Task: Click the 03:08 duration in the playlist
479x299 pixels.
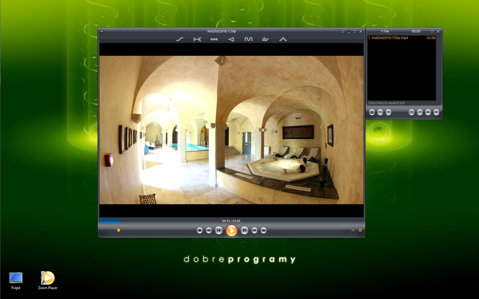Action: 431,38
